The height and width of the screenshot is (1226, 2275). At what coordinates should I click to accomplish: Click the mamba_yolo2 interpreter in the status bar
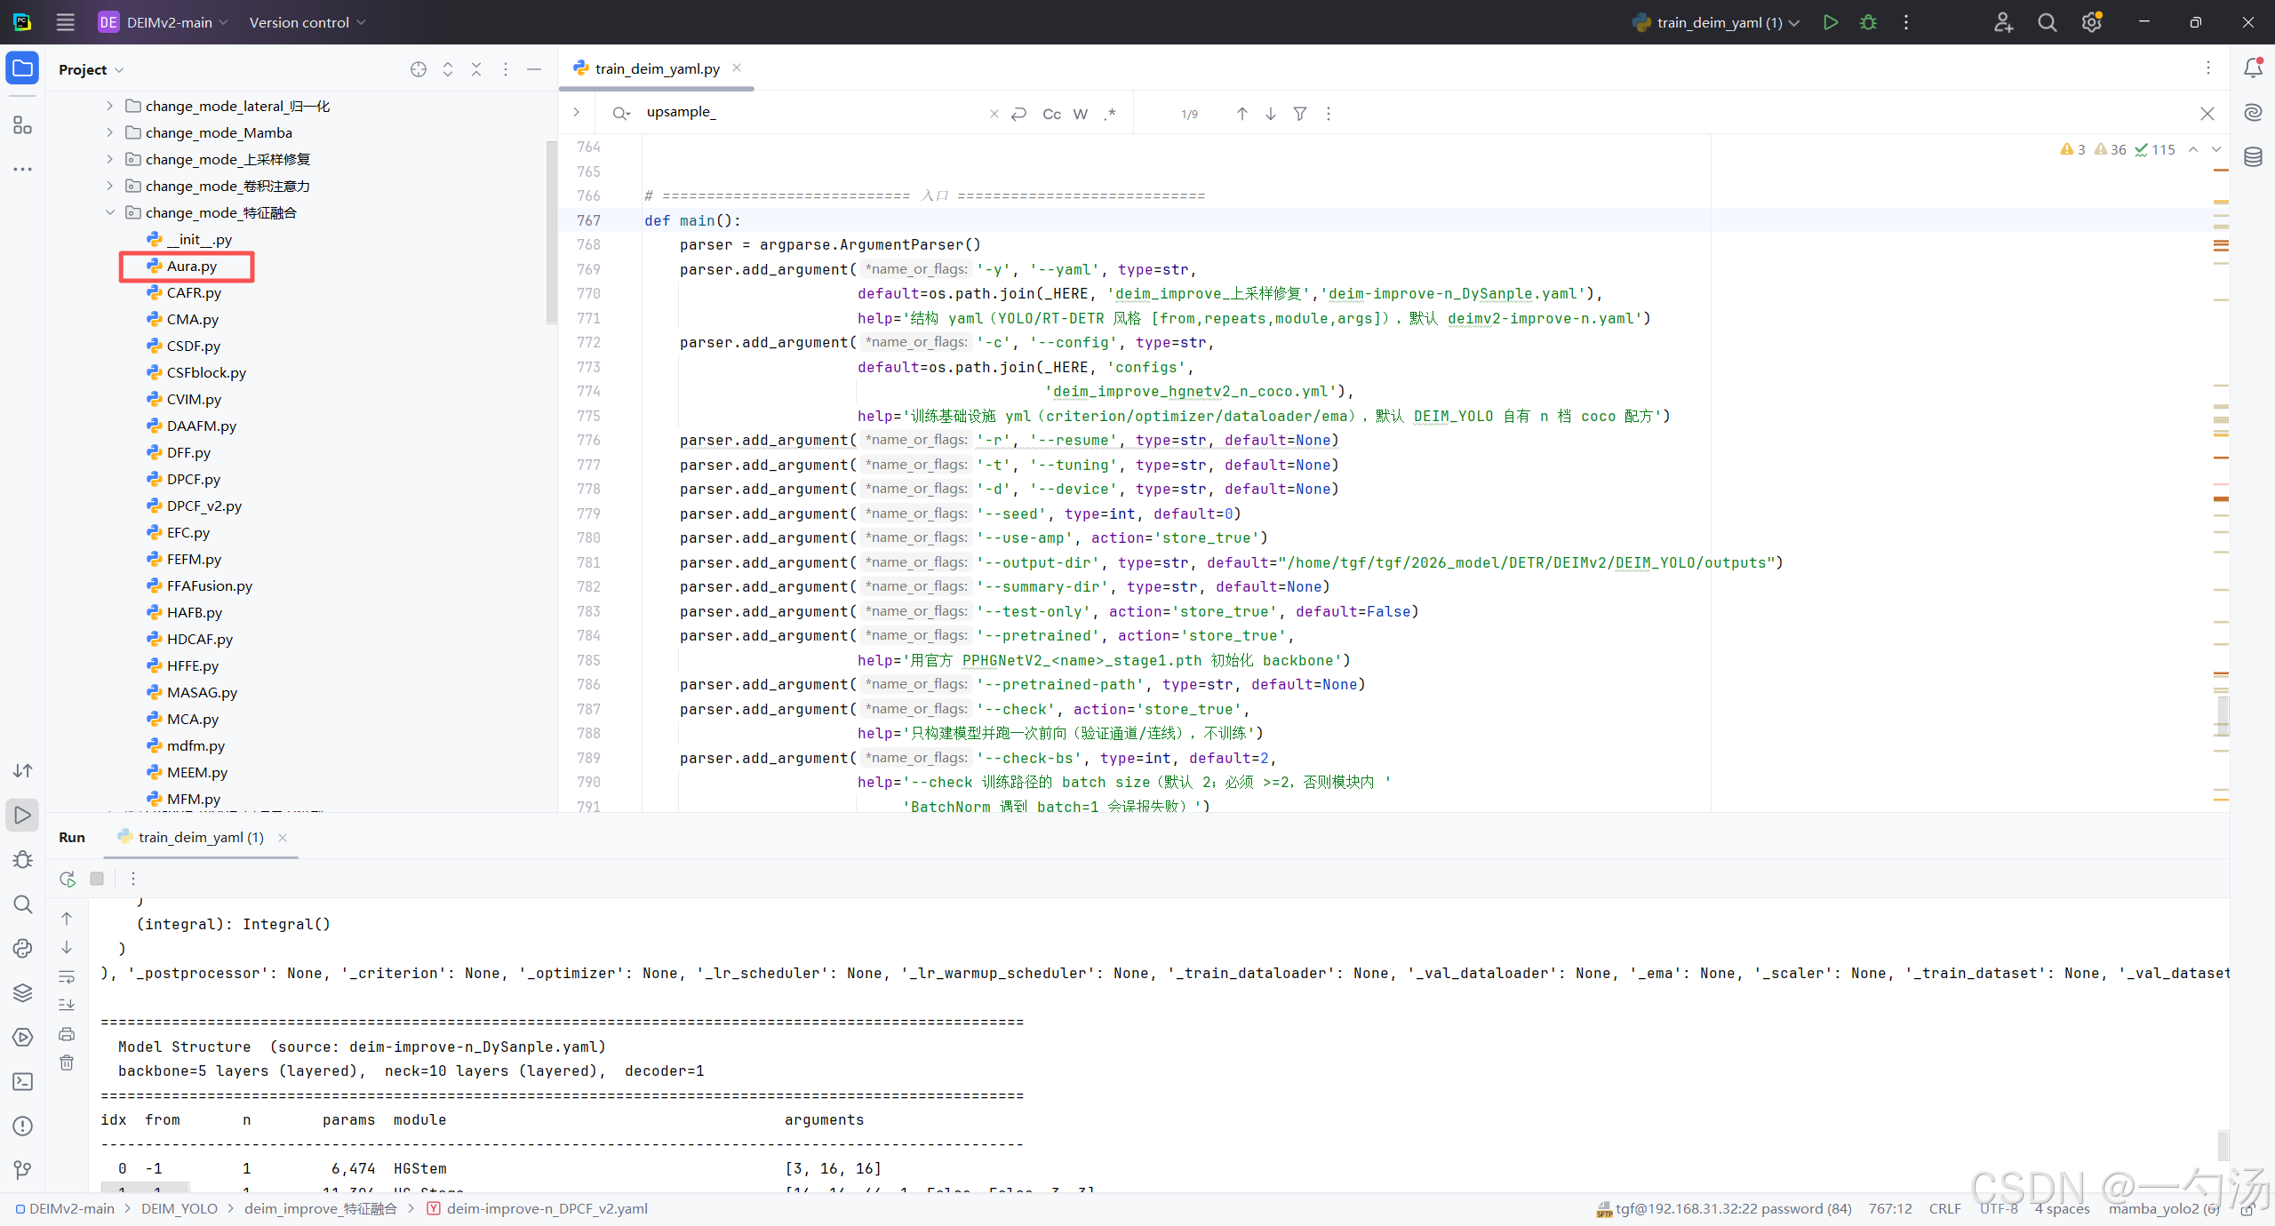click(2163, 1208)
